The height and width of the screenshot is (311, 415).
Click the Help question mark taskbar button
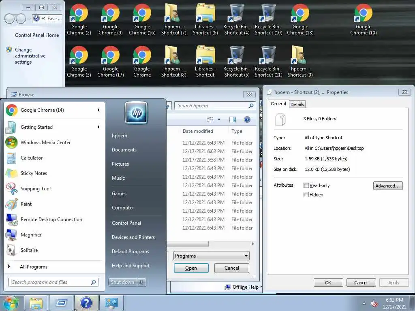click(x=86, y=303)
